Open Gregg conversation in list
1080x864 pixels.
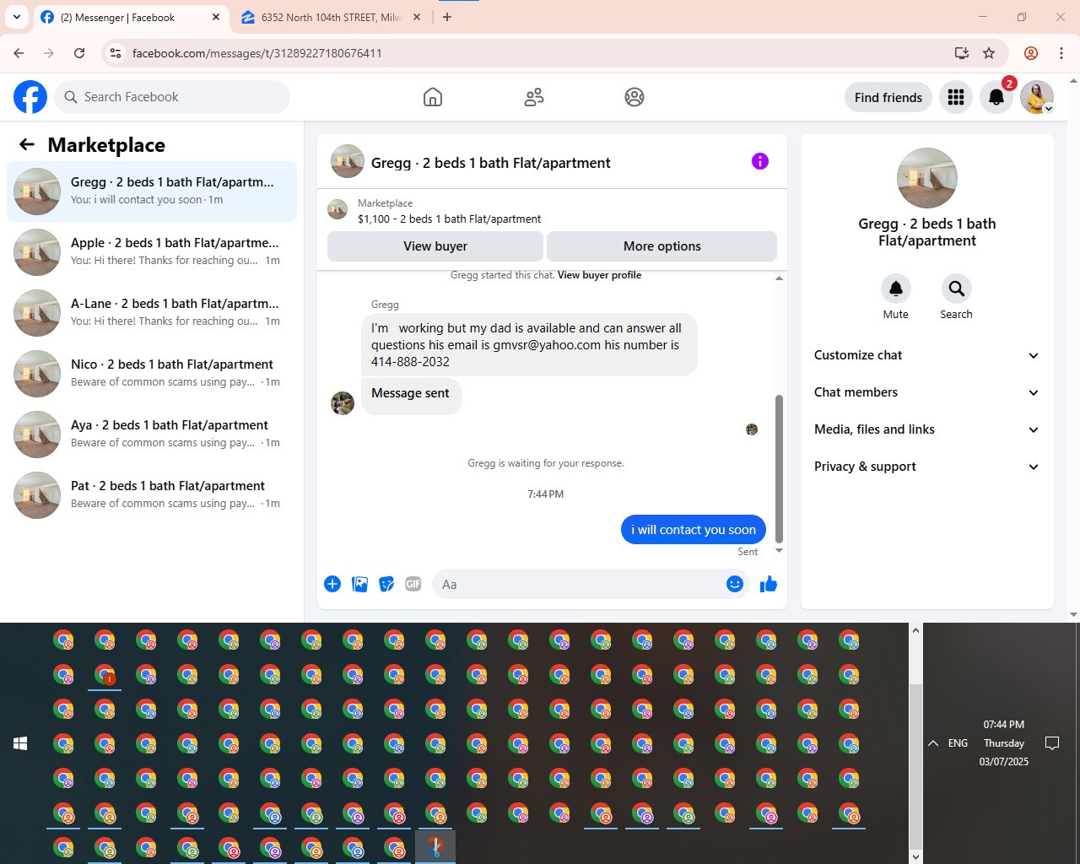(152, 192)
